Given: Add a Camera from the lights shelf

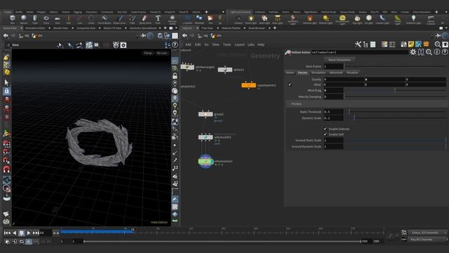Looking at the screenshot, I should point(238,20).
